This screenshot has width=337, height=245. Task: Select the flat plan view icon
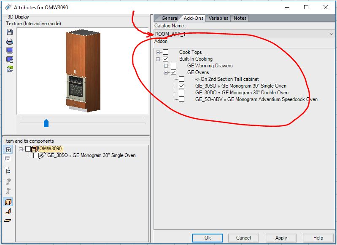8,221
